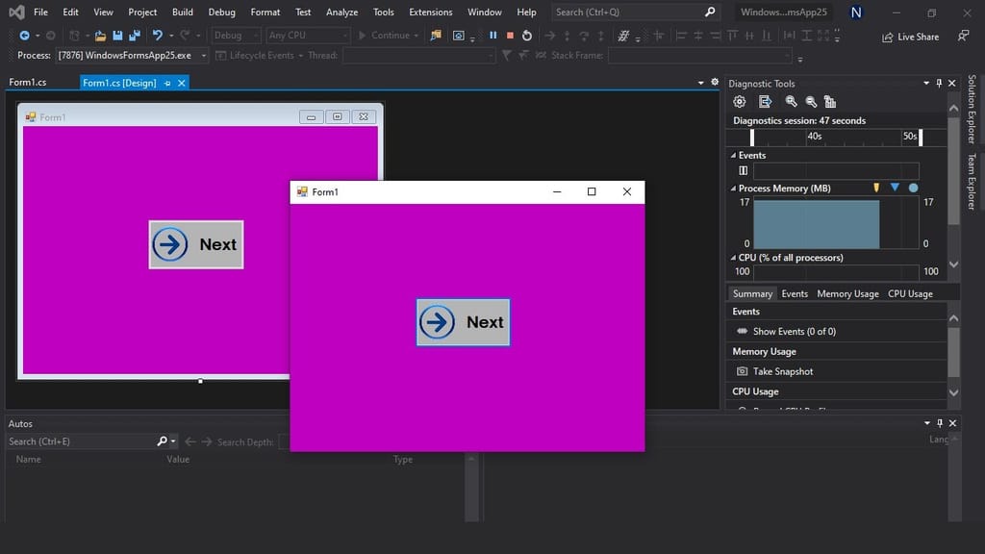Image resolution: width=985 pixels, height=554 pixels.
Task: Toggle auto-hide pin on Diagnostic Tools panel
Action: click(939, 83)
